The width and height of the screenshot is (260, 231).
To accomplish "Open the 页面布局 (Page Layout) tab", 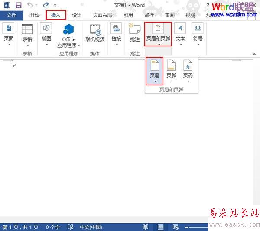I will 102,15.
